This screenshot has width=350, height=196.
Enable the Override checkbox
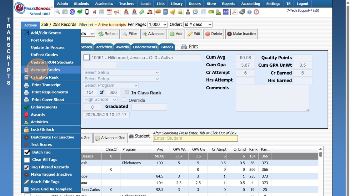124,100
